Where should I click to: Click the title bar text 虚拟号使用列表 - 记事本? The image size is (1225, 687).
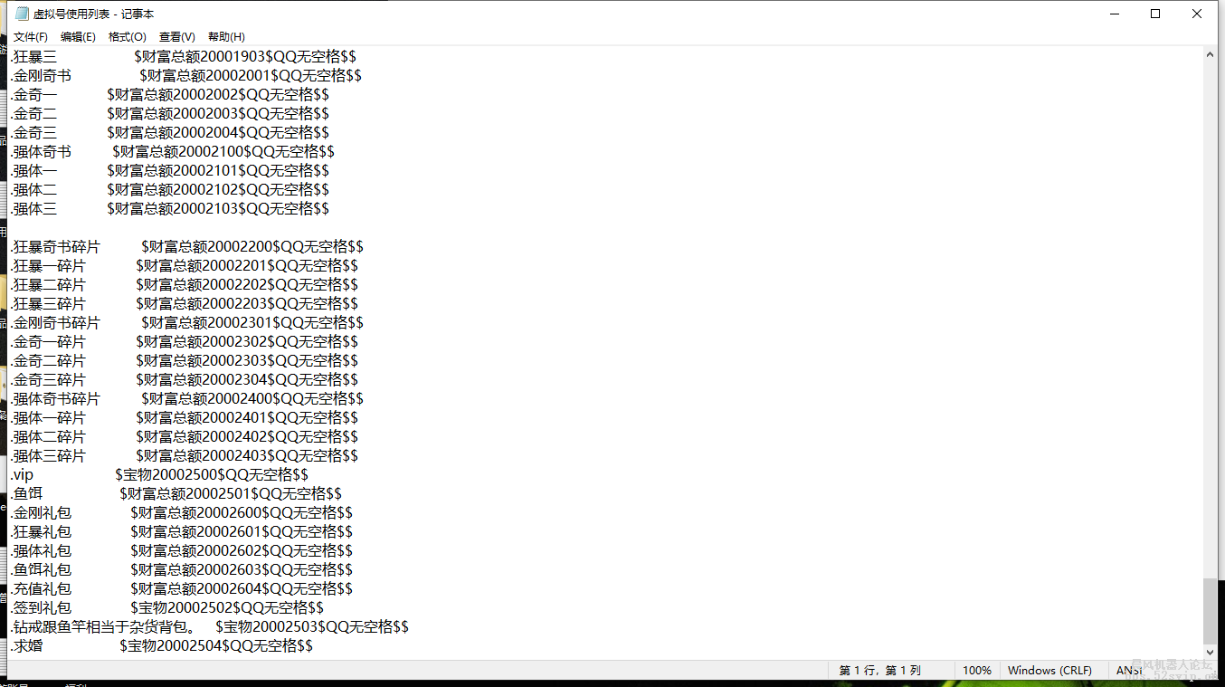coord(93,14)
